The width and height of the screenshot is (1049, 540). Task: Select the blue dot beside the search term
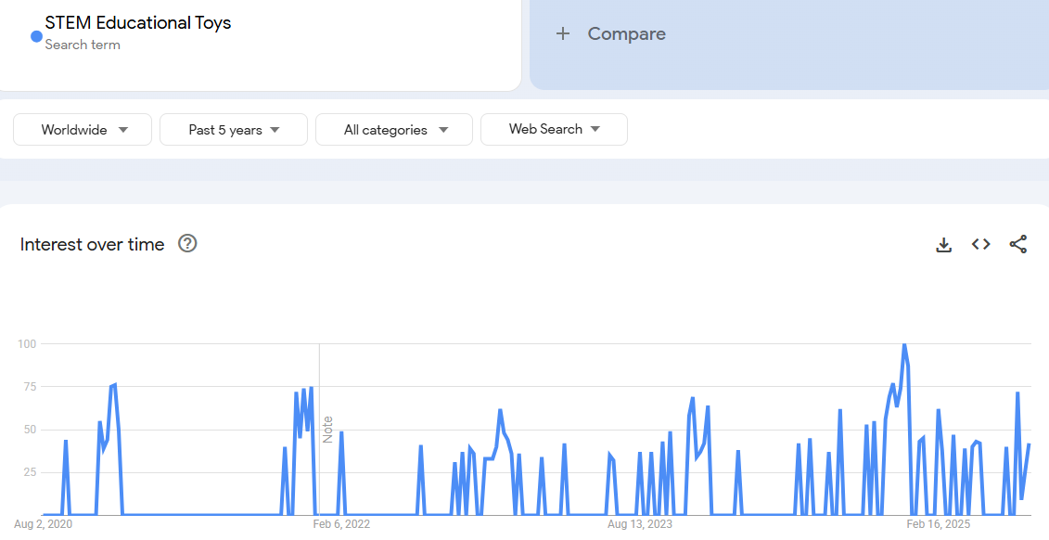pos(36,36)
